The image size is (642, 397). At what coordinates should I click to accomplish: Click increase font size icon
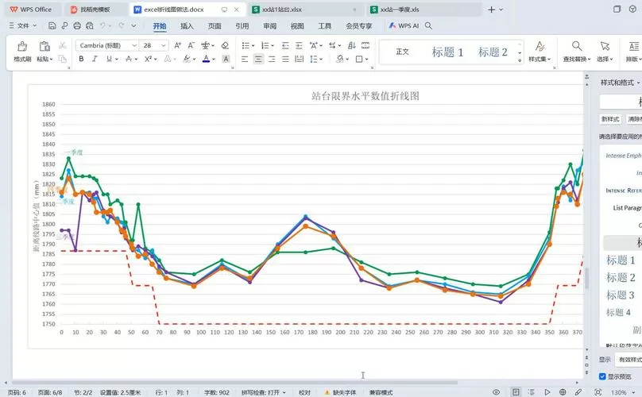pos(178,45)
